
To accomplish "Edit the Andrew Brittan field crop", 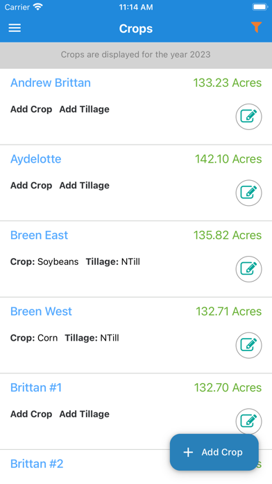I will point(249,117).
